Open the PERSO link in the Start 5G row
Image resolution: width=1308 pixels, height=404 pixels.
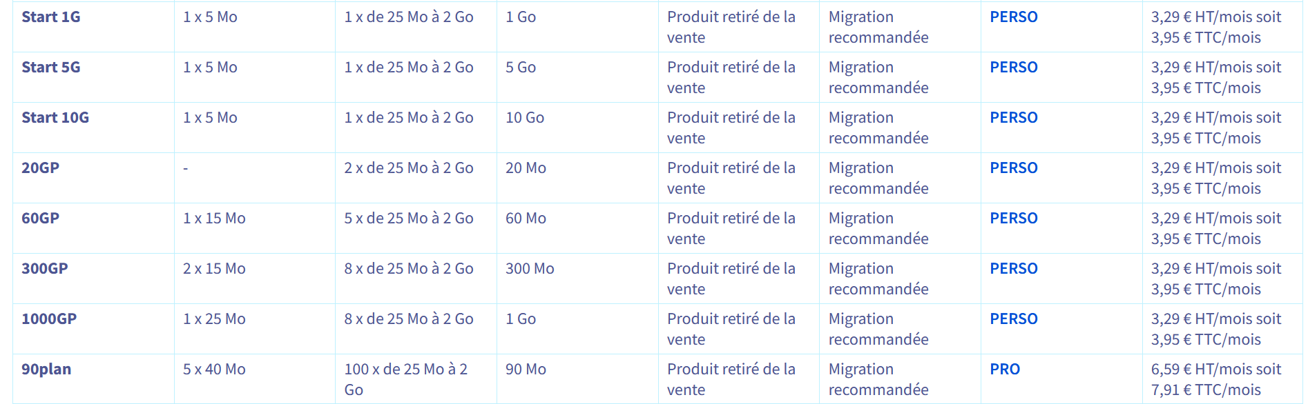[1013, 68]
